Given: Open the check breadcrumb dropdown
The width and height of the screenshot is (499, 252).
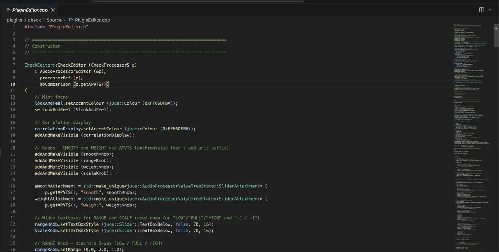Looking at the screenshot, I should (x=34, y=20).
